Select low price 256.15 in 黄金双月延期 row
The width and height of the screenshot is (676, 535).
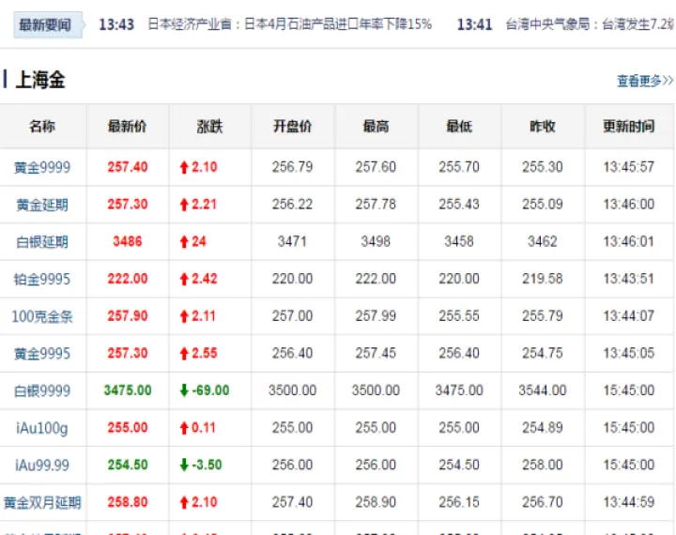[459, 502]
